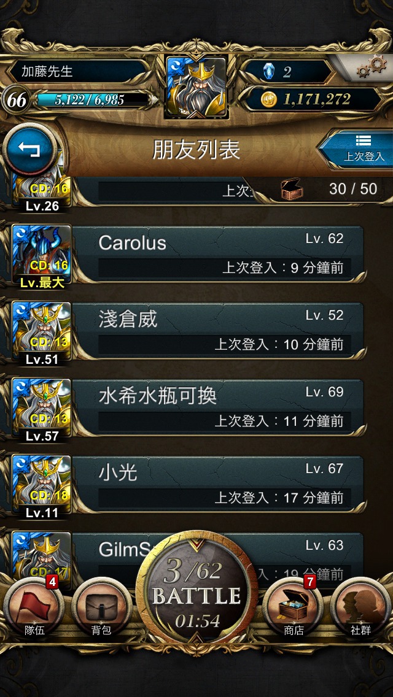Image resolution: width=393 pixels, height=697 pixels.
Task: Open the 社群 silhouettes icon
Action: (x=360, y=606)
